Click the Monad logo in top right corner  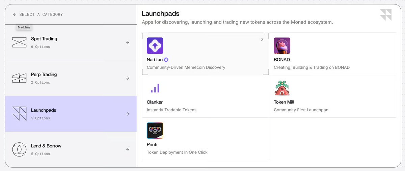[385, 15]
